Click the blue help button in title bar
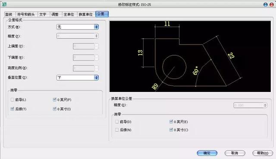 pos(266,5)
